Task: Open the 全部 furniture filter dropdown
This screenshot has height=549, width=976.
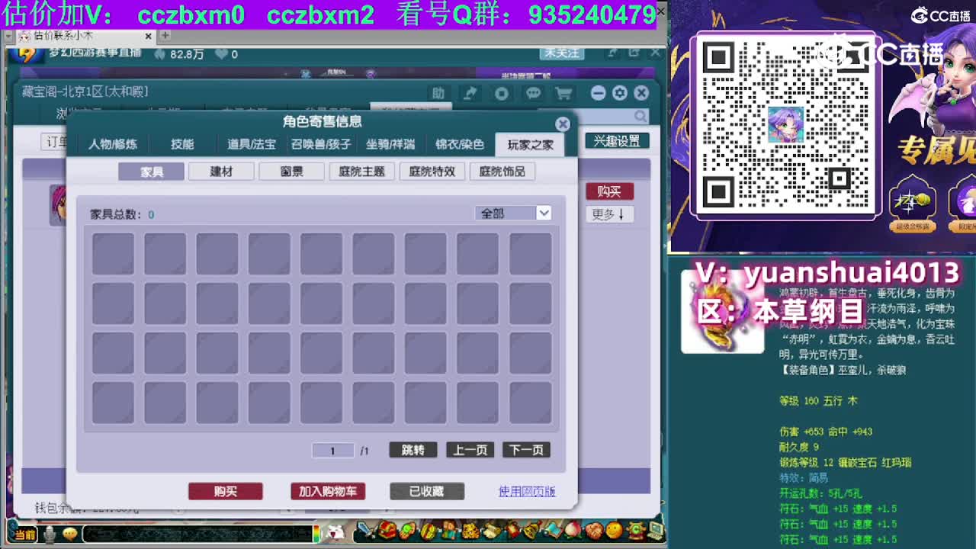Action: 513,213
